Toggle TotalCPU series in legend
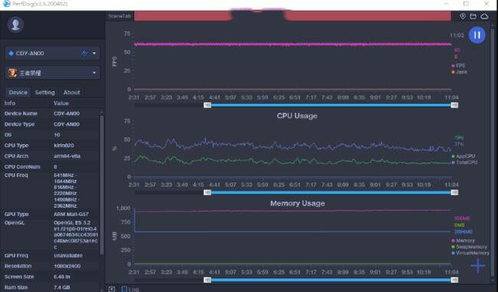This screenshot has width=498, height=292. (x=464, y=162)
